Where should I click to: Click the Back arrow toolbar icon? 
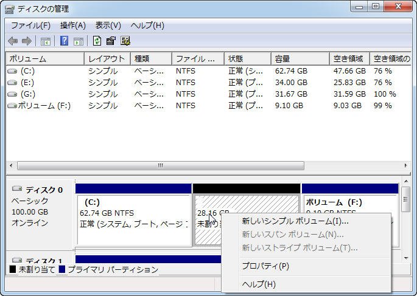pos(13,41)
